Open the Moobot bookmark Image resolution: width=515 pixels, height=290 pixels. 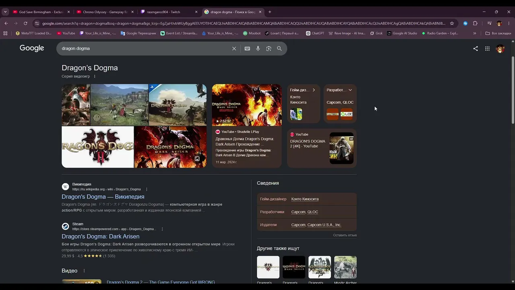pos(252,33)
